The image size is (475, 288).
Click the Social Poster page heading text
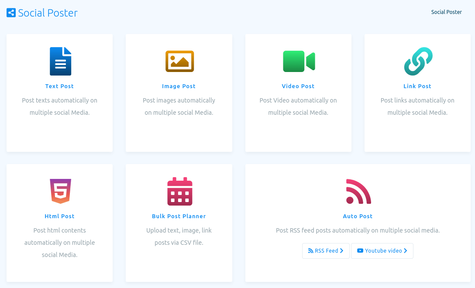pyautogui.click(x=48, y=13)
